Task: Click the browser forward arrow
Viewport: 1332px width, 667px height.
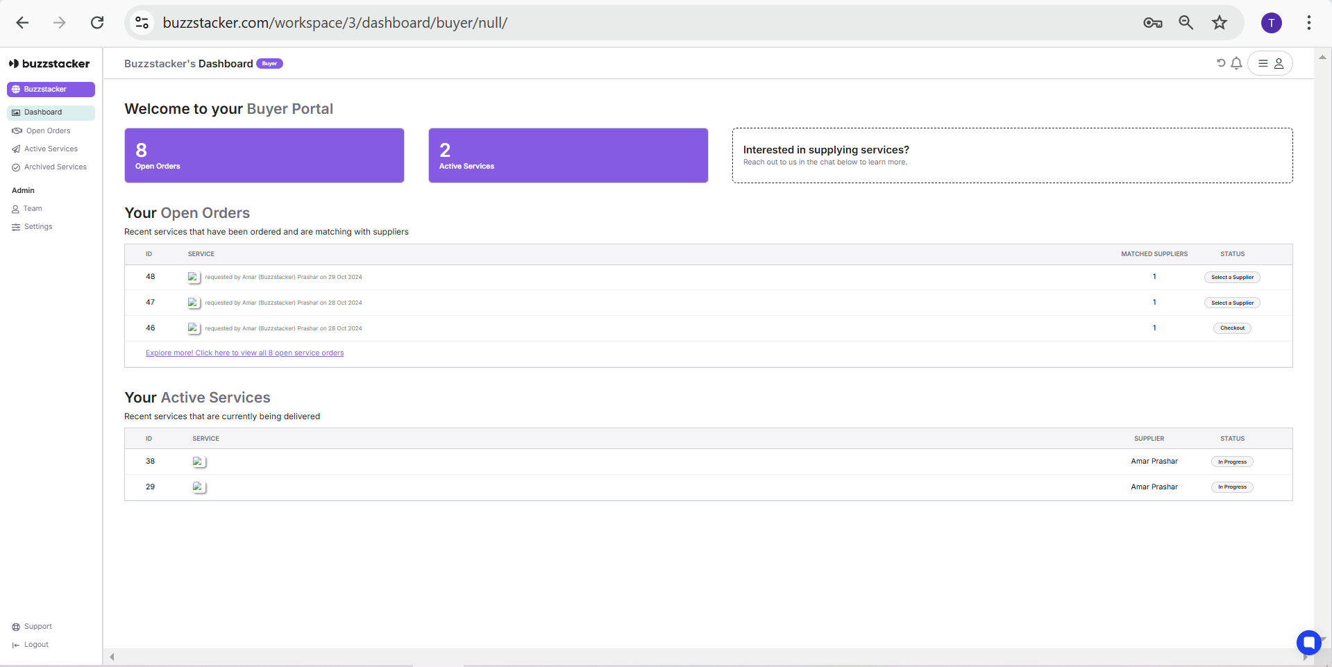Action: (60, 23)
